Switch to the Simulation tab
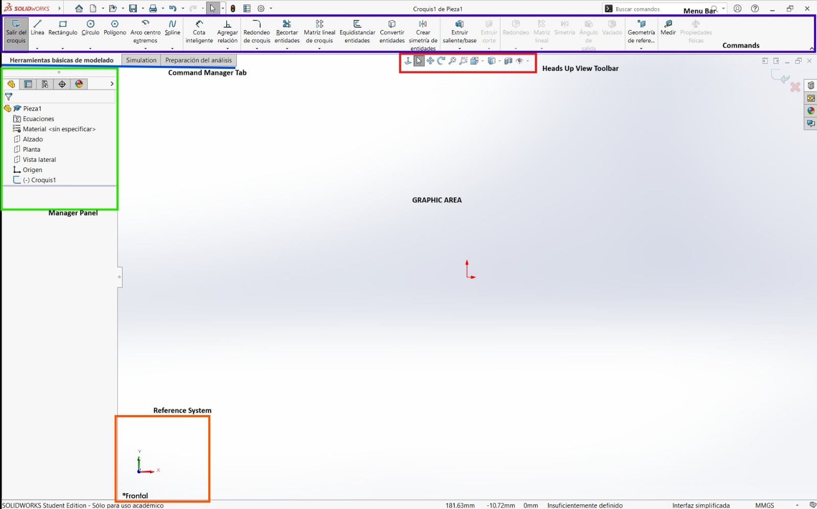This screenshot has height=509, width=817. 141,60
